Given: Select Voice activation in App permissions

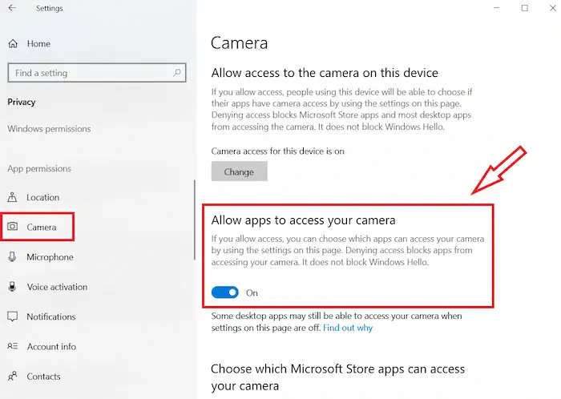Looking at the screenshot, I should coord(57,287).
